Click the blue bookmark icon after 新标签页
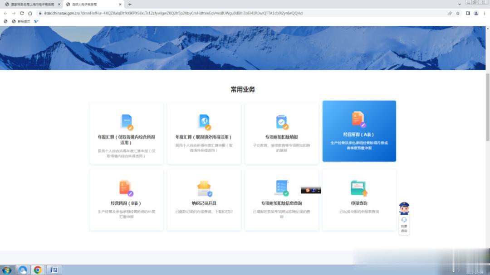This screenshot has height=275, width=490. [x=36, y=21]
